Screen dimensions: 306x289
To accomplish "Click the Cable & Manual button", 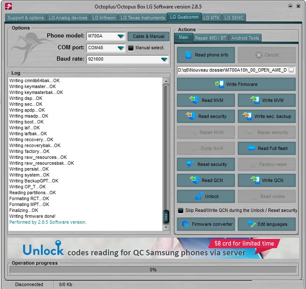I will point(149,36).
